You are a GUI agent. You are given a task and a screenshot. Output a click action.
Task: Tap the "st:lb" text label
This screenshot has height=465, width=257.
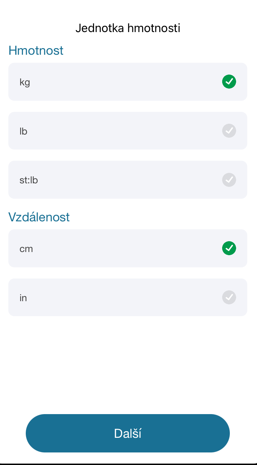tap(29, 181)
